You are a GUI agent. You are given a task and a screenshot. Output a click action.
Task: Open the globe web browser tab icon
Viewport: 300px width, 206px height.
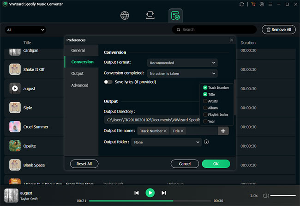[125, 16]
